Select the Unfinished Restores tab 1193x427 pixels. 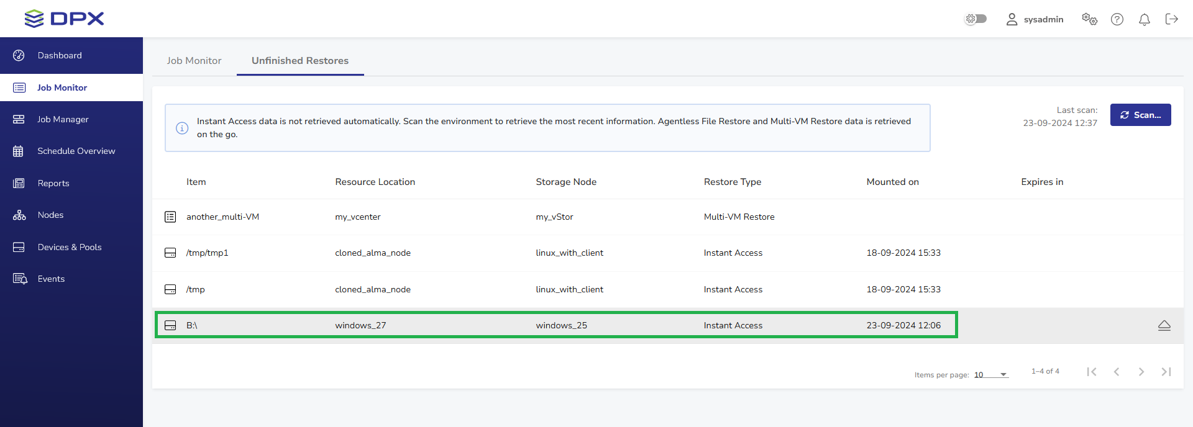299,61
